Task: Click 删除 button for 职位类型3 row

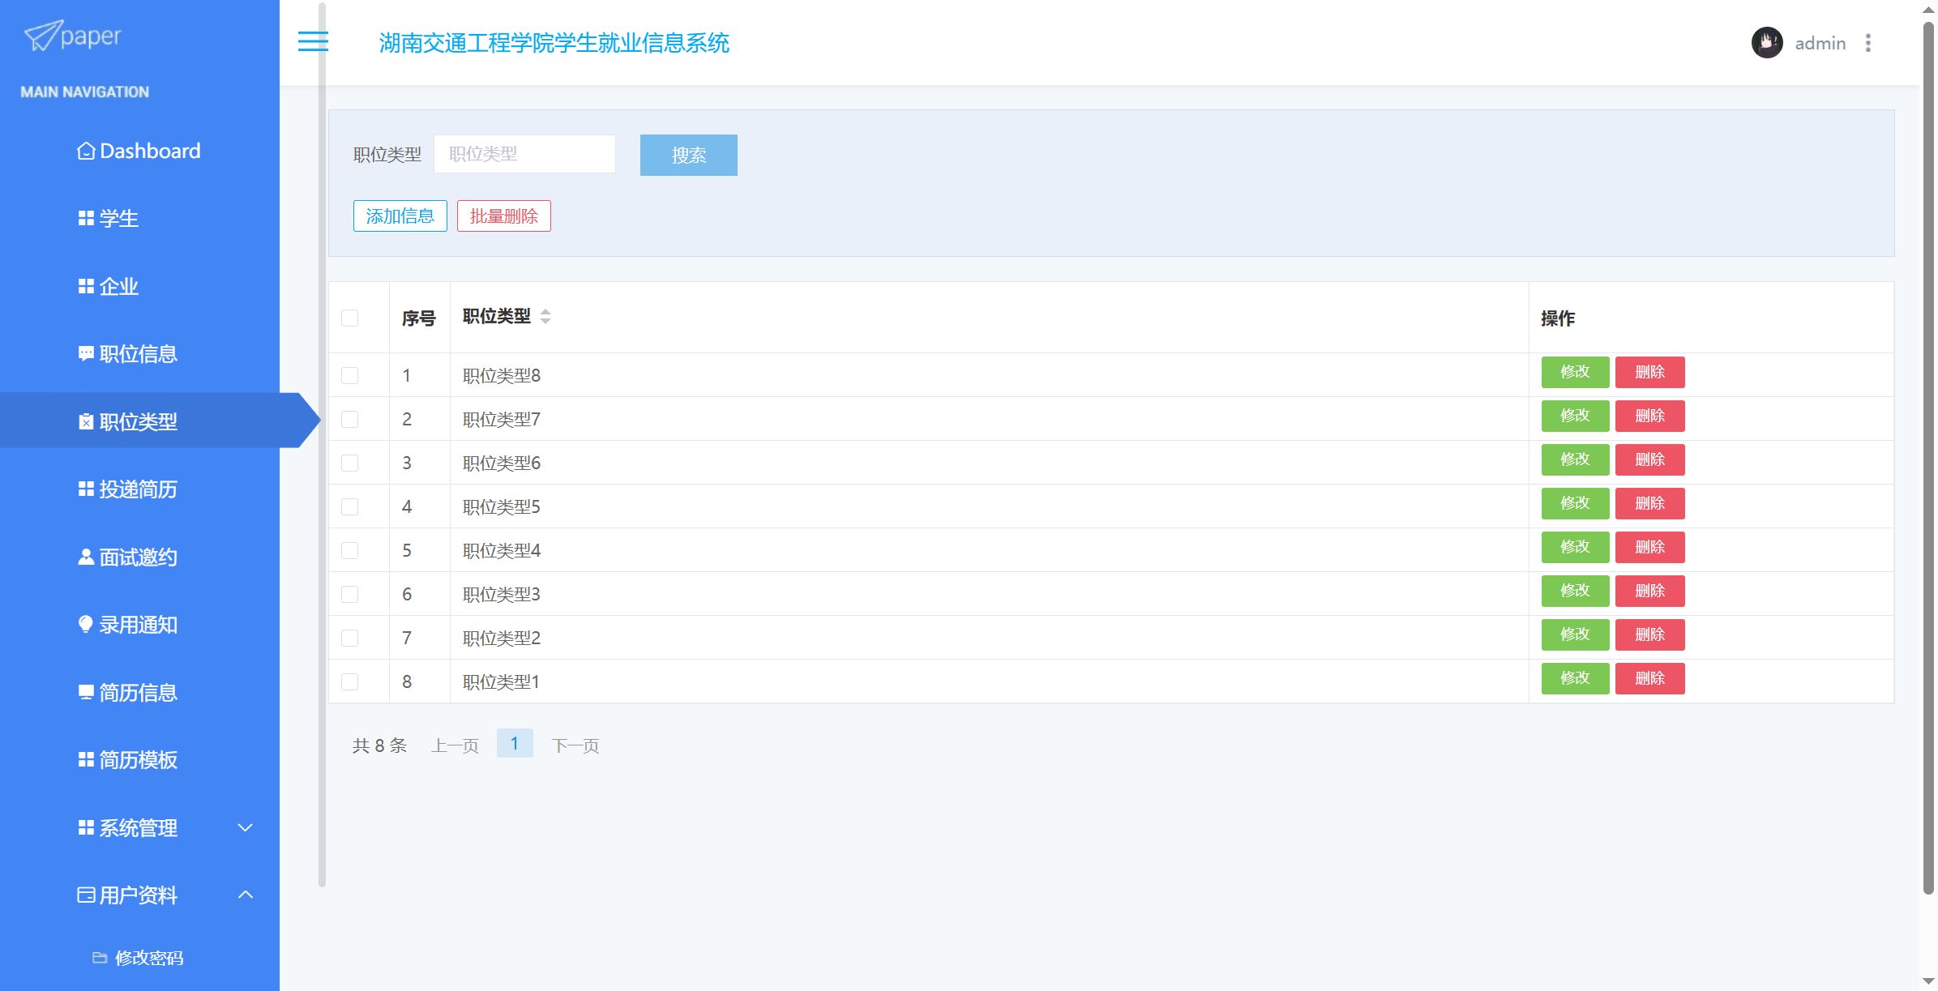Action: (x=1649, y=591)
